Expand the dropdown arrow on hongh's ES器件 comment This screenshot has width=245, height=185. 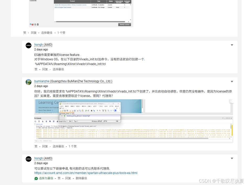232,45
